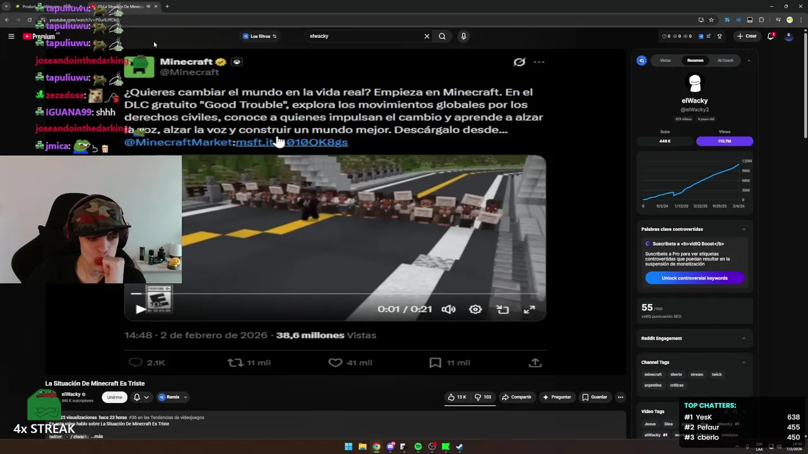This screenshot has height=454, width=808.
Task: Click minecraft channel tag
Action: coord(653,375)
